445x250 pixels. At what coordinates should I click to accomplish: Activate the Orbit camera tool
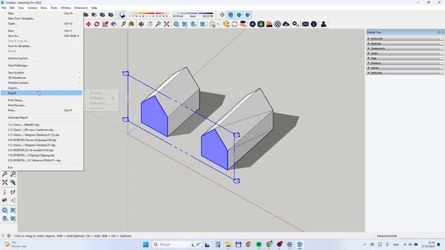(x=141, y=24)
